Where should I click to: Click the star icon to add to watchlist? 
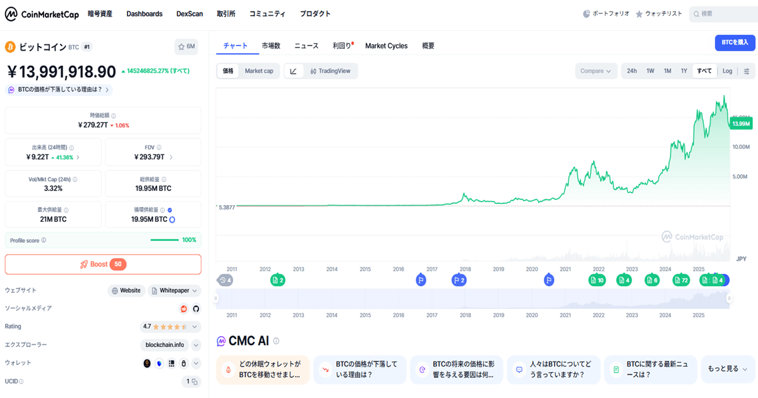pyautogui.click(x=186, y=47)
